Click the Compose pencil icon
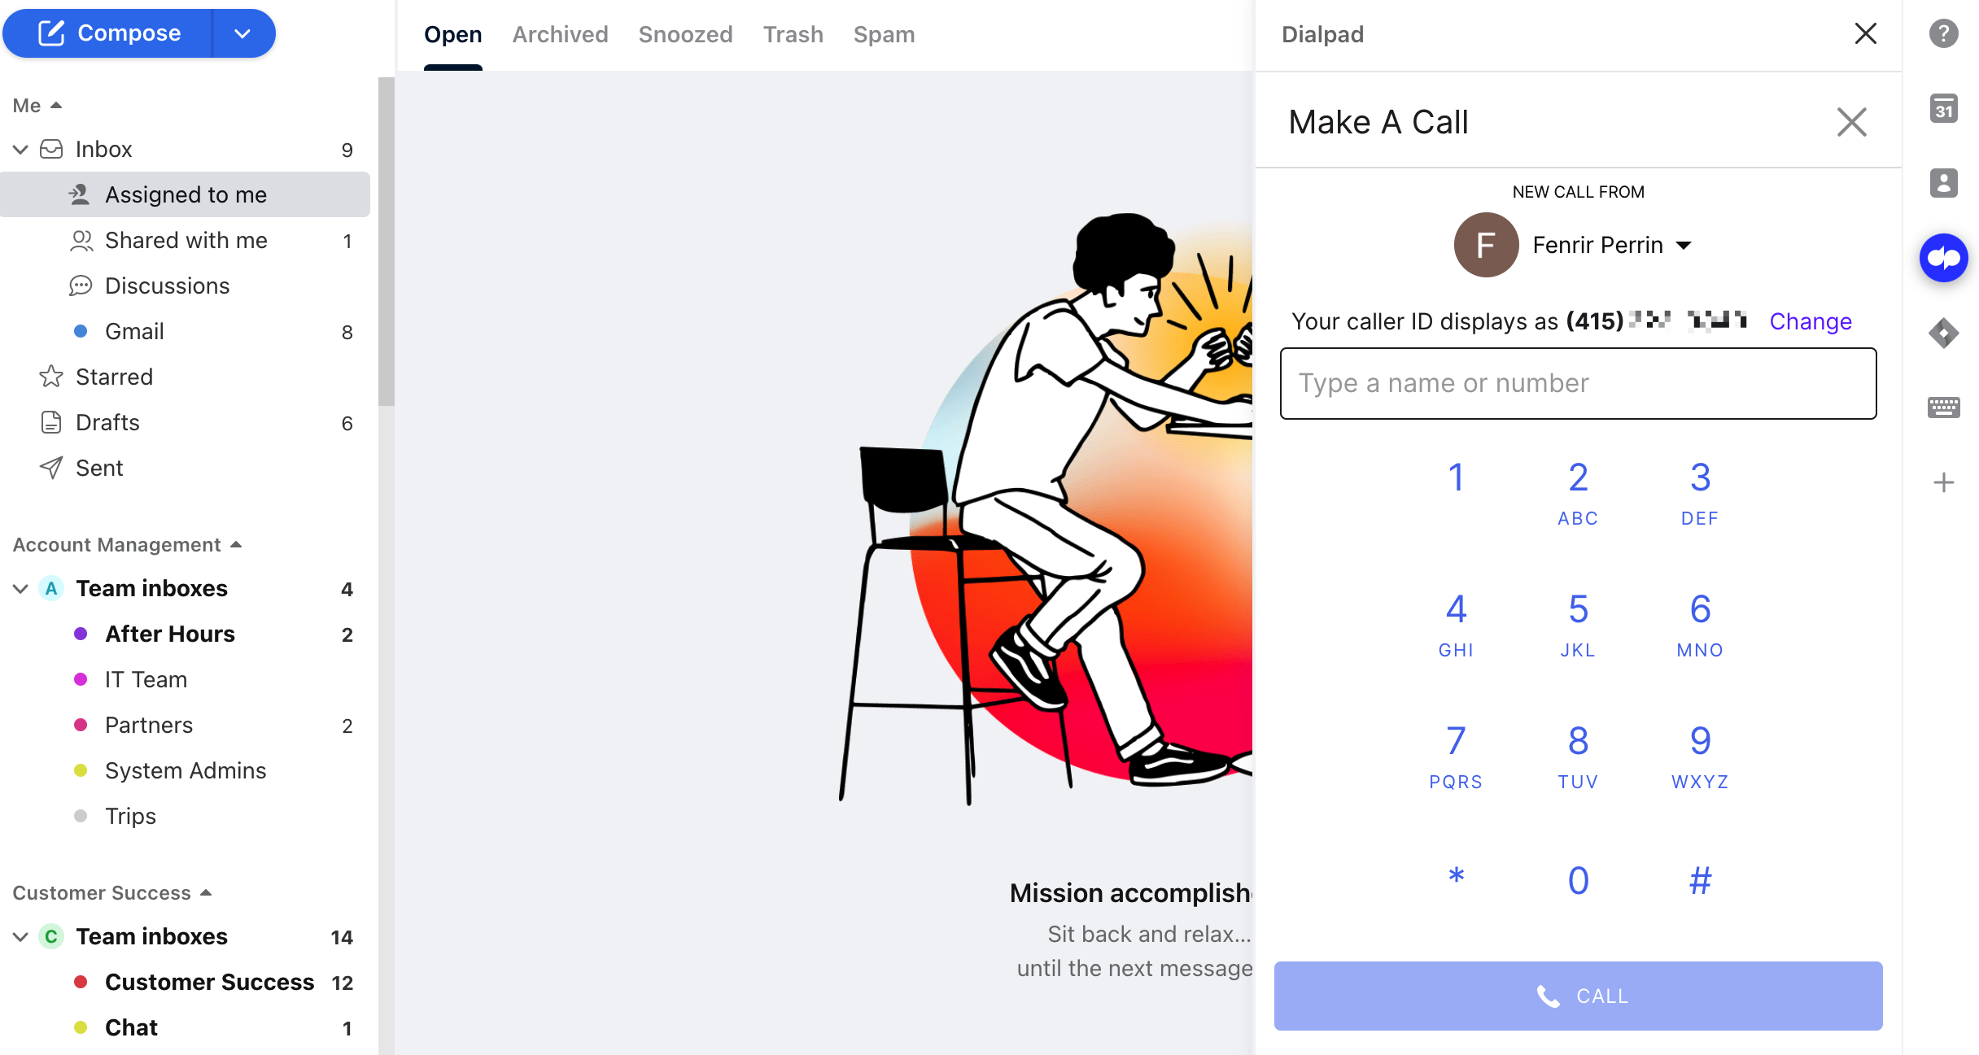Image resolution: width=1979 pixels, height=1055 pixels. (52, 33)
